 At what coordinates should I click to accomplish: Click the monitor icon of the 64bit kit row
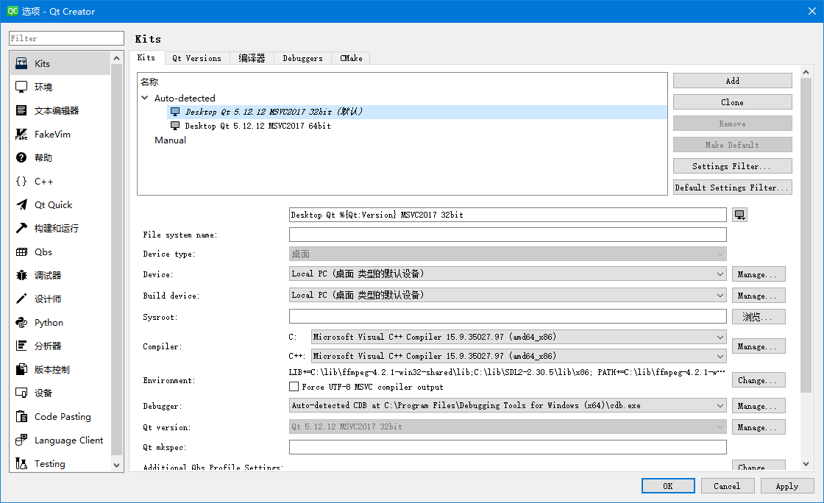(x=175, y=126)
